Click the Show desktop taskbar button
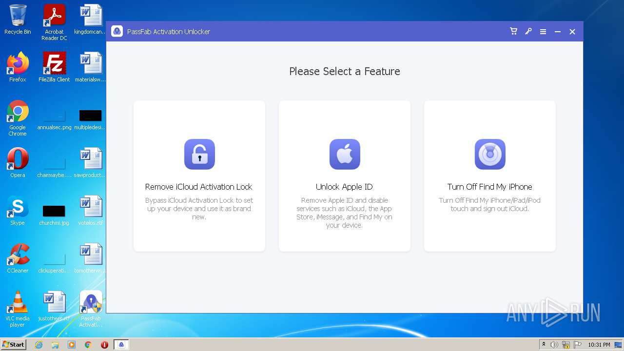The height and width of the screenshot is (351, 624). click(x=619, y=345)
